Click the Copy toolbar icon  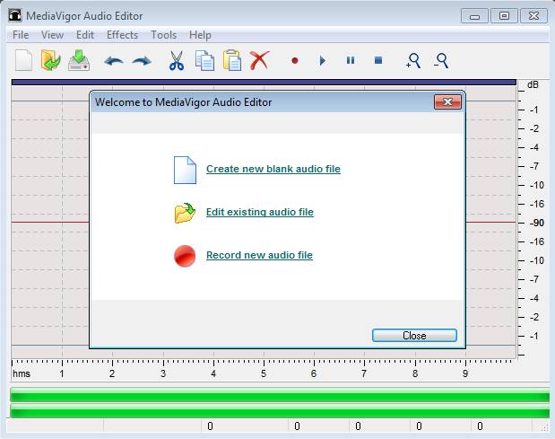204,61
